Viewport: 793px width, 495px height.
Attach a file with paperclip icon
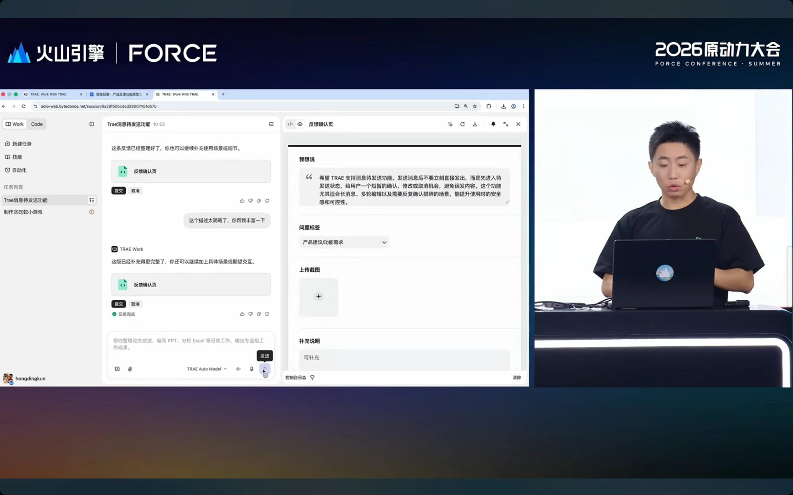coord(130,369)
